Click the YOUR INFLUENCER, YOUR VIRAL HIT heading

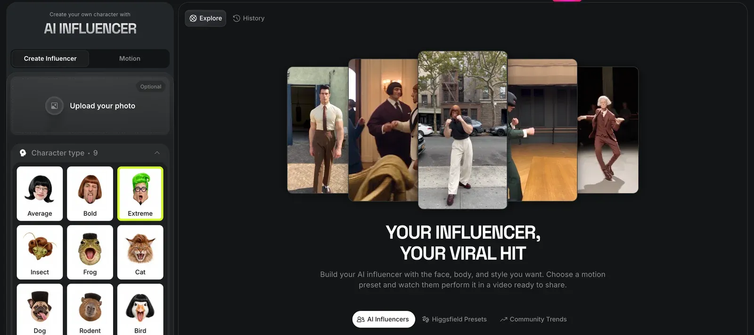463,243
